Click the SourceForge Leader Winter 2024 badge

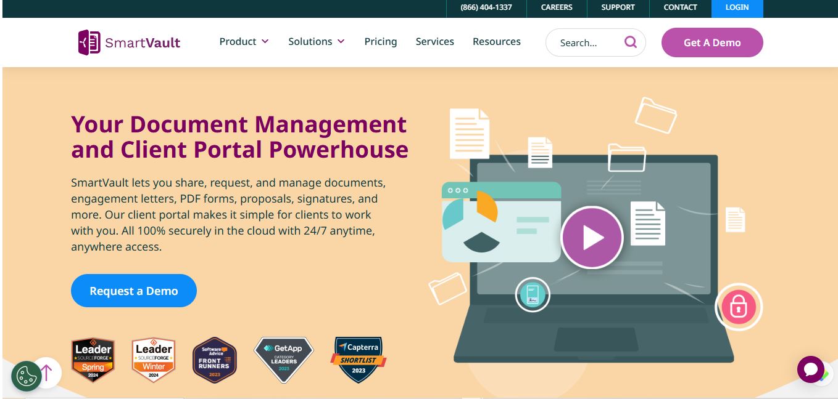(154, 360)
